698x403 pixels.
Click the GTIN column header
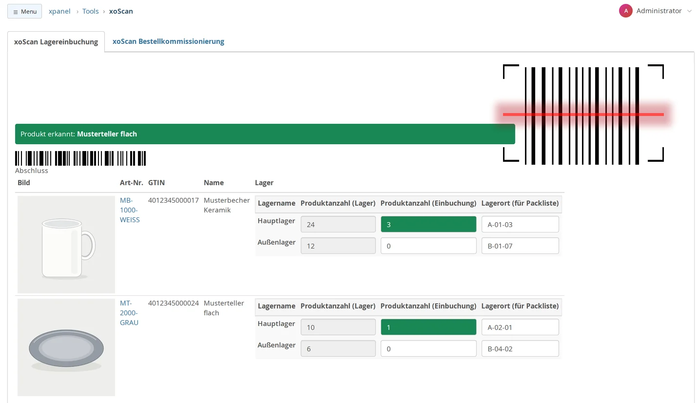pos(156,183)
